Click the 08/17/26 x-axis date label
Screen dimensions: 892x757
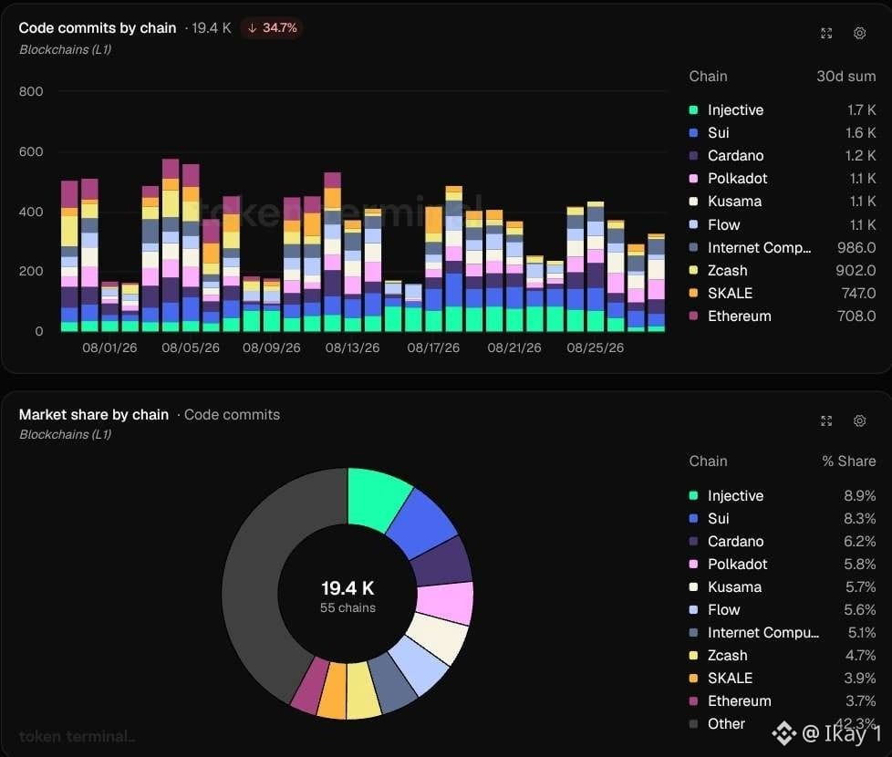coord(433,347)
